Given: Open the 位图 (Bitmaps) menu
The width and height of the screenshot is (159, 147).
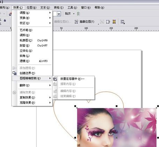Looking at the screenshot, I should point(31,8).
